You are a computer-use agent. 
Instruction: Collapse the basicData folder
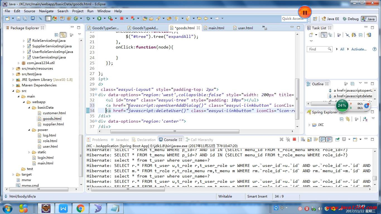click(x=29, y=108)
